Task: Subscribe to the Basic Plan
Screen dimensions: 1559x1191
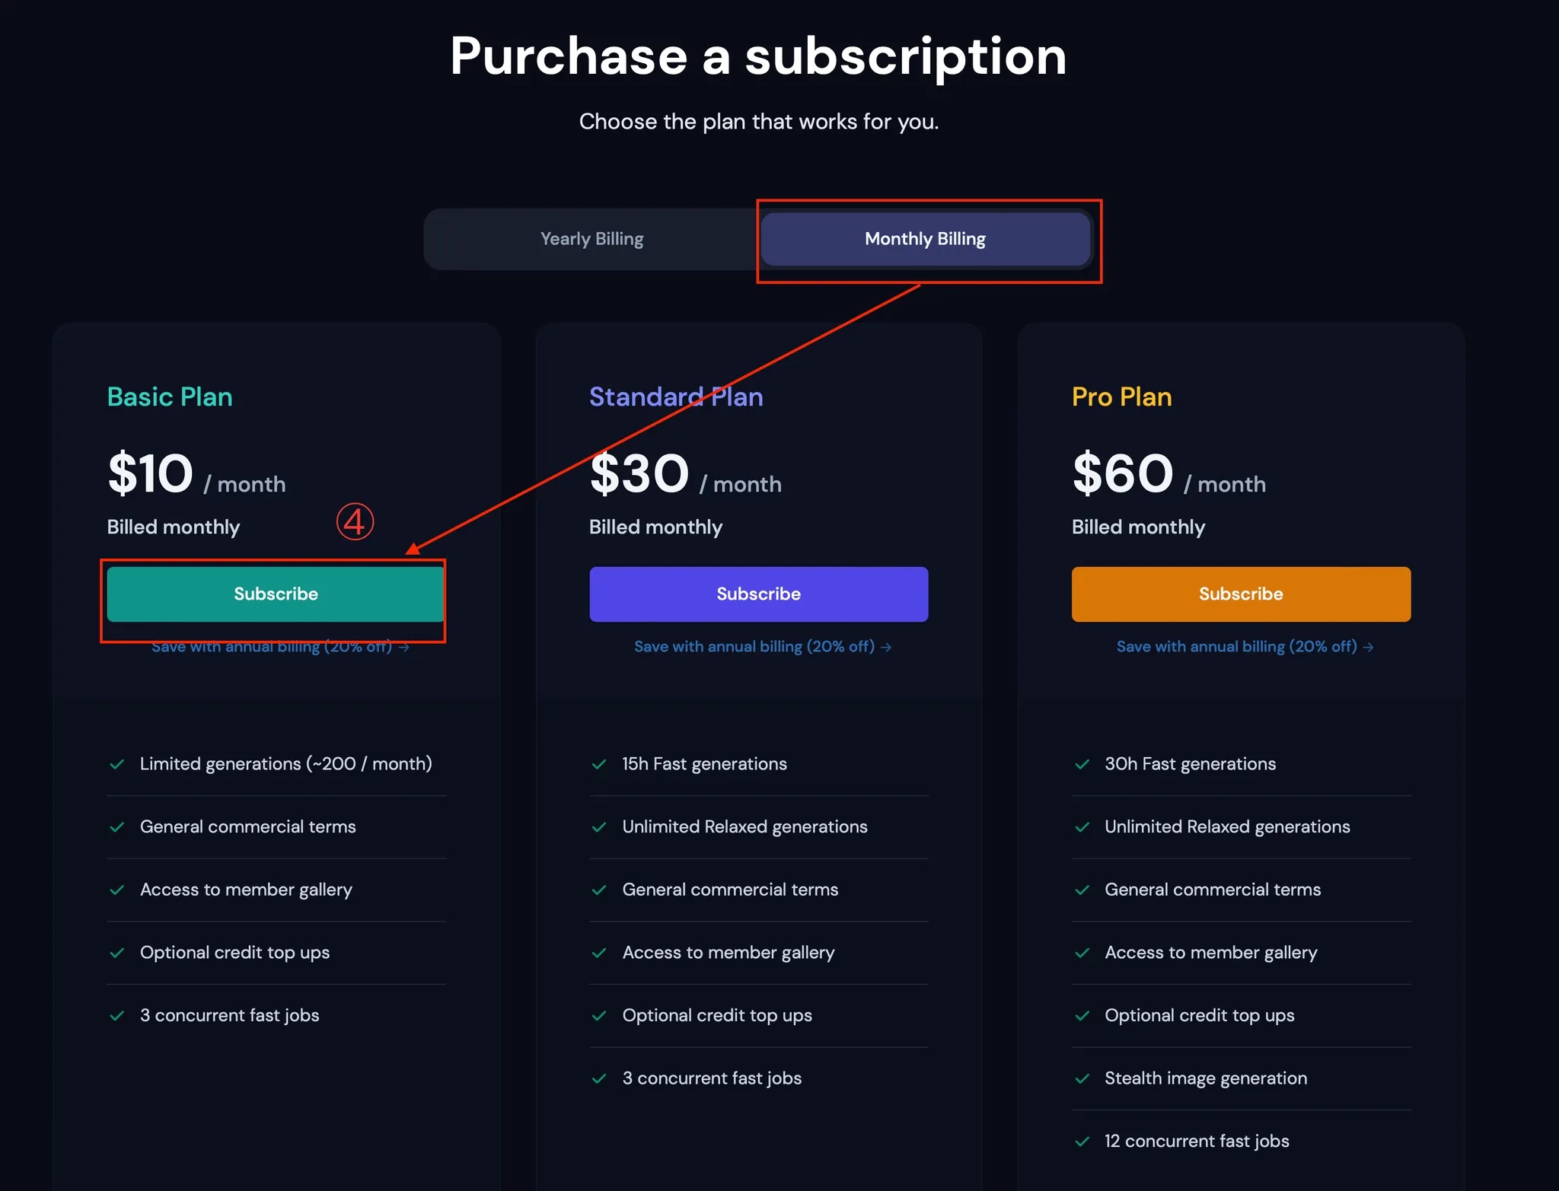Action: coord(276,594)
